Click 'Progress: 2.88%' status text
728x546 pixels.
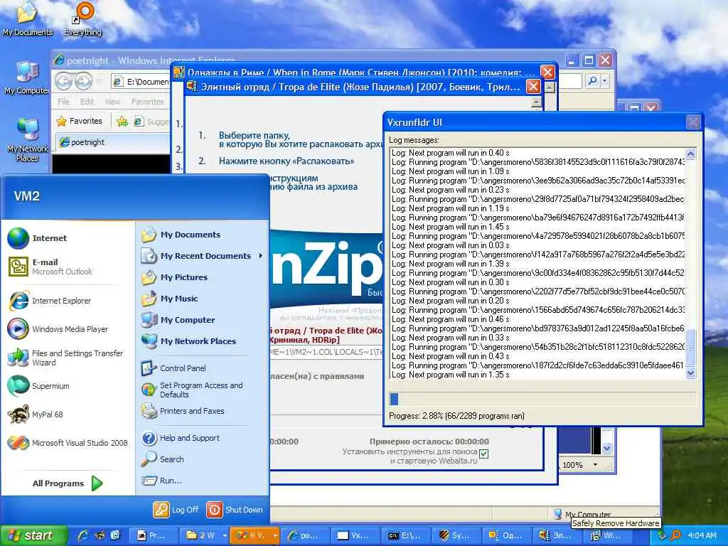(456, 416)
